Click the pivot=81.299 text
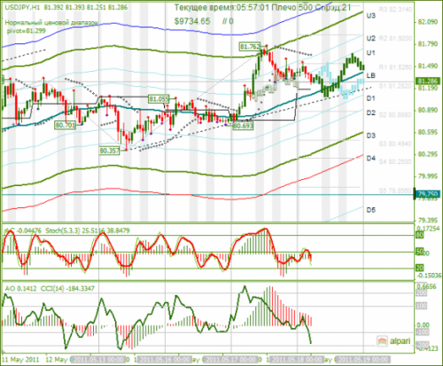The width and height of the screenshot is (443, 366). [x=27, y=30]
